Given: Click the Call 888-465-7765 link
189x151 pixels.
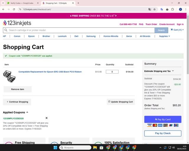Looking at the screenshot, I should (x=128, y=24).
